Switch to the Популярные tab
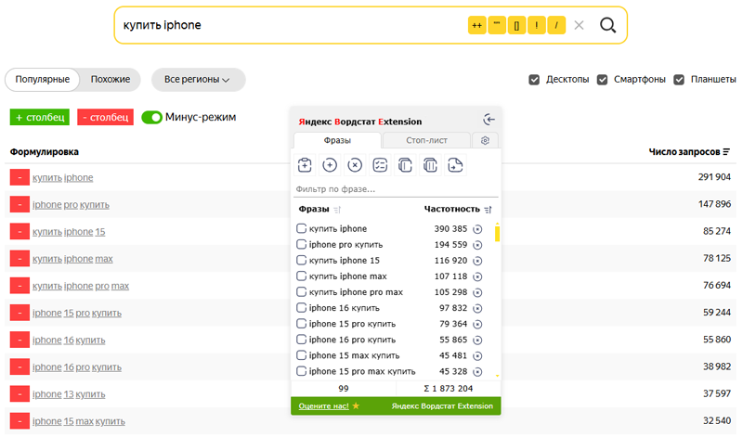Screen dimensions: 743x437 pos(42,80)
